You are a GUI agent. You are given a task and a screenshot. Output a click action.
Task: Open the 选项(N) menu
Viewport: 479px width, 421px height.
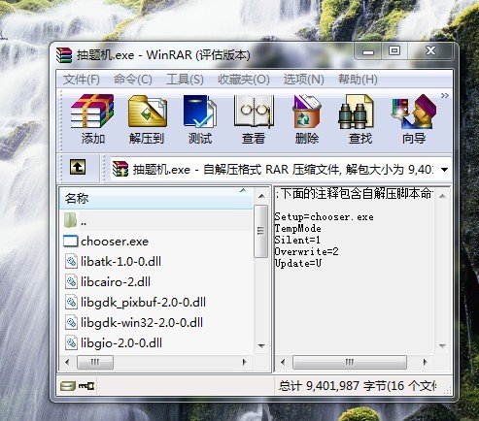click(x=303, y=80)
